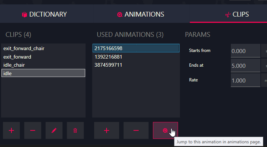The width and height of the screenshot is (267, 147).
Task: Click the Ends at value field
Action: (x=245, y=66)
